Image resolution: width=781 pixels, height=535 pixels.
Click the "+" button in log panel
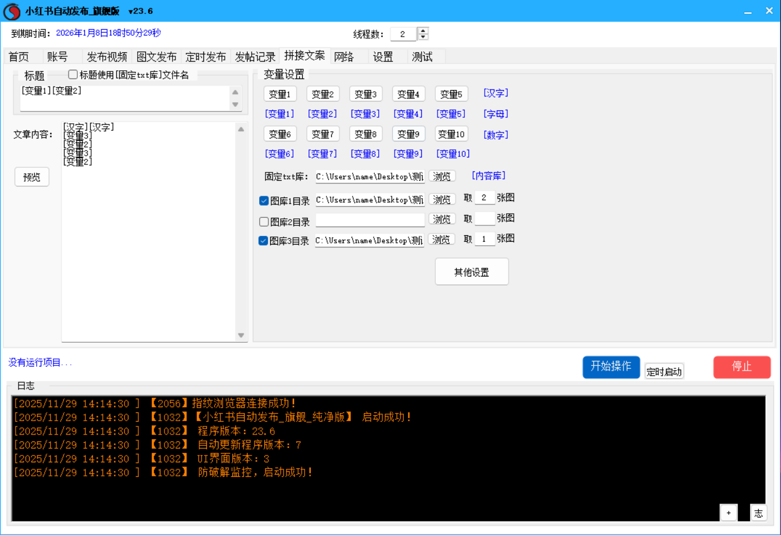728,512
